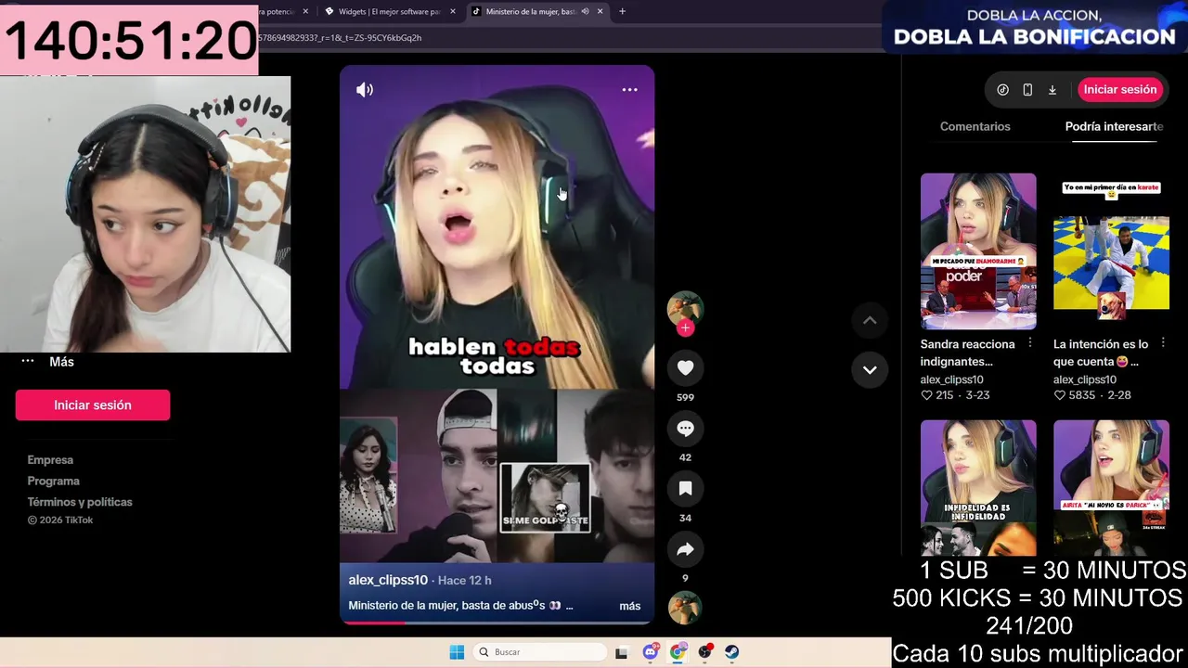1188x668 pixels.
Task: Switch to the Podría interesarte tab
Action: point(1114,126)
